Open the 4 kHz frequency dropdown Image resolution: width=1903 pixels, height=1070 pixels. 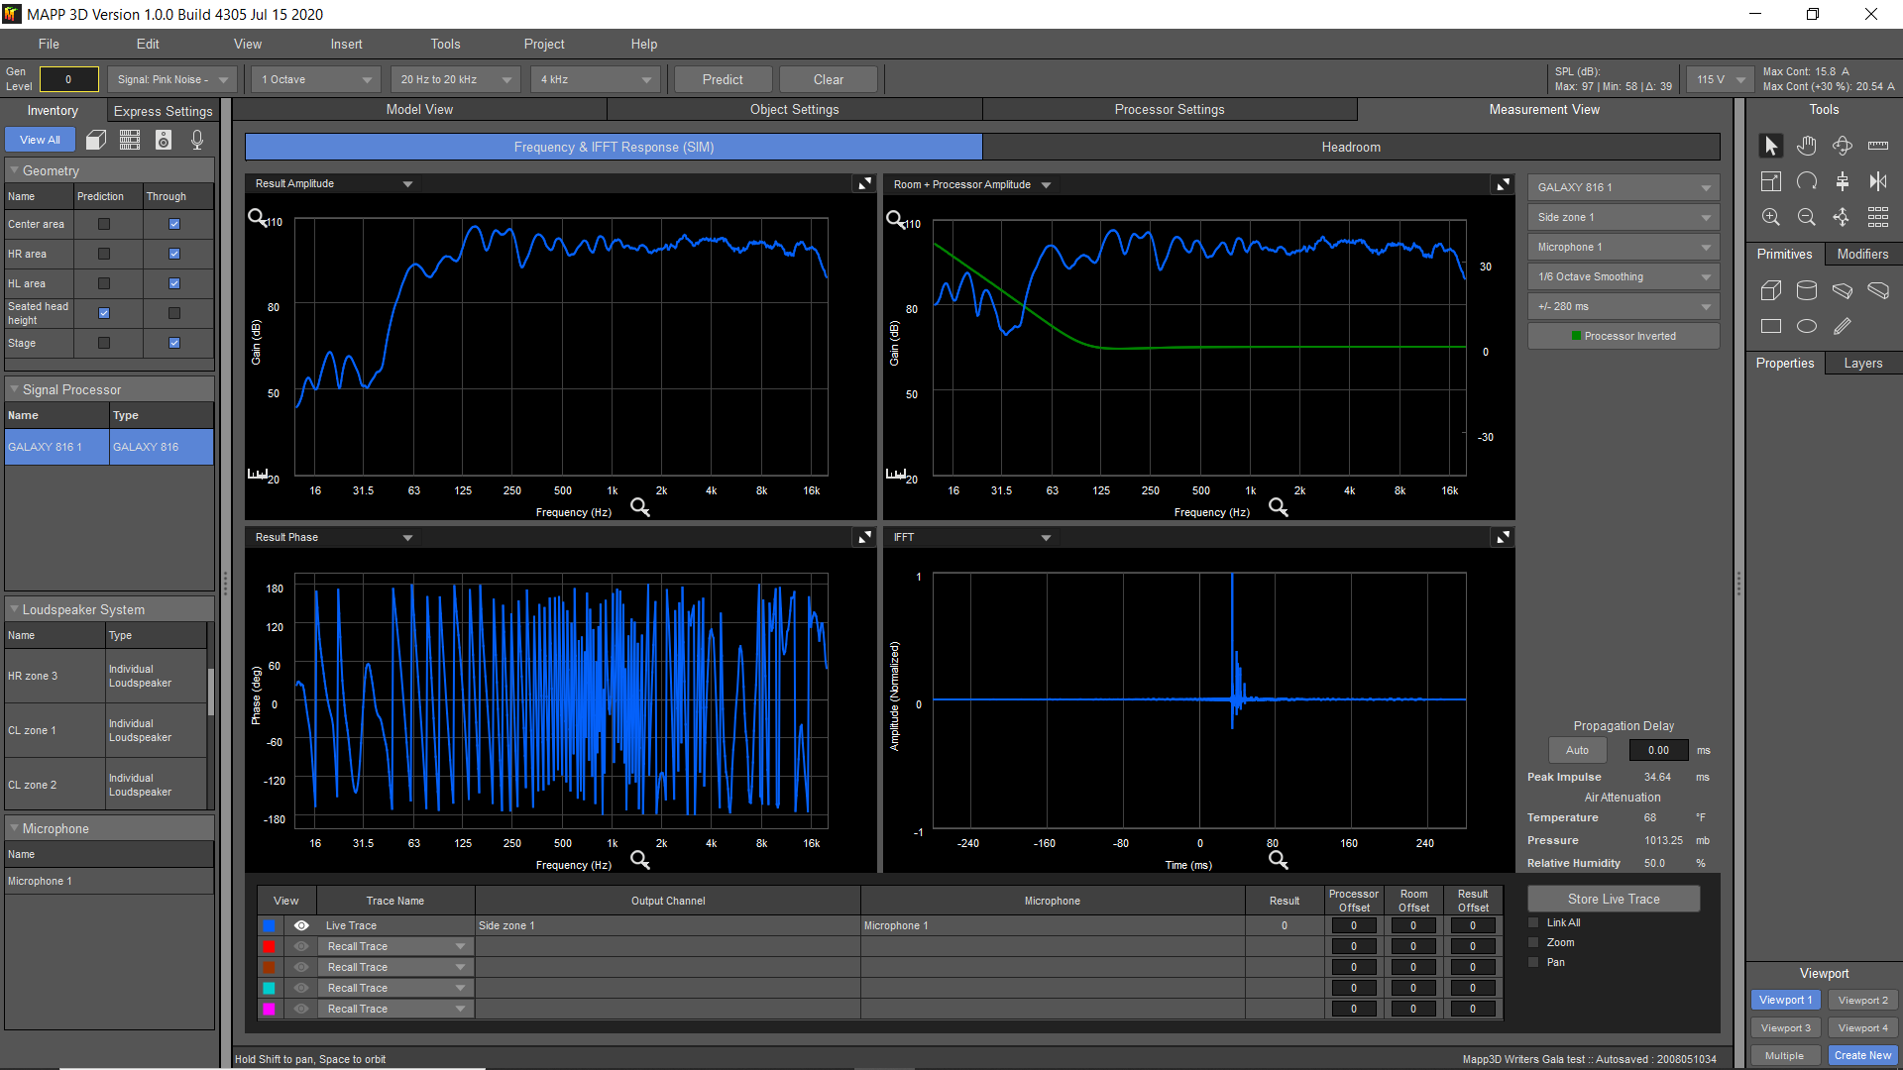[595, 79]
